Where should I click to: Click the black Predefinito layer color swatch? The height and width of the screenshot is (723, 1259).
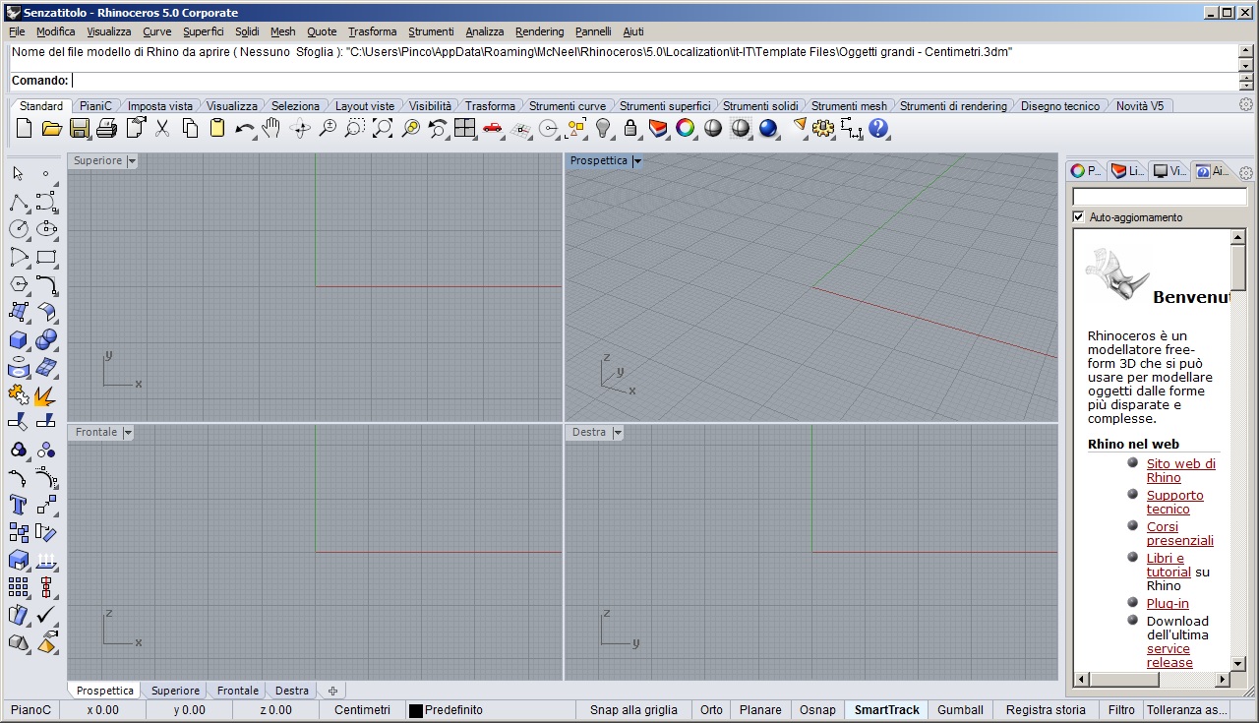[415, 710]
